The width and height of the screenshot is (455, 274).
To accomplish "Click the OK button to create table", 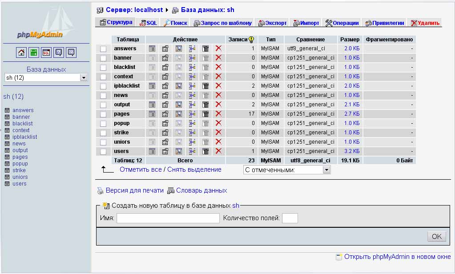I will point(436,236).
